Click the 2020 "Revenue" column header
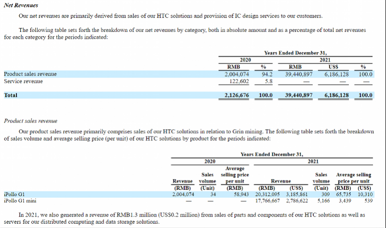Screen dimensions: 386x228 point(183,181)
